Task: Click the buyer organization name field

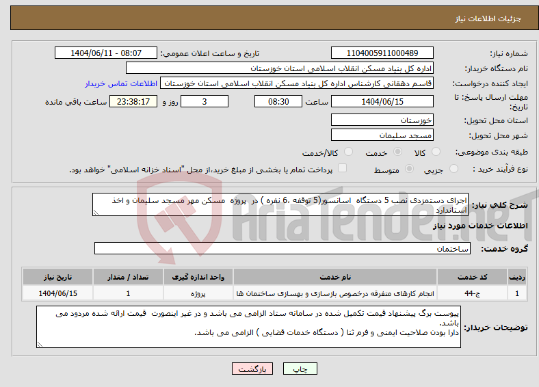Action: click(x=280, y=68)
